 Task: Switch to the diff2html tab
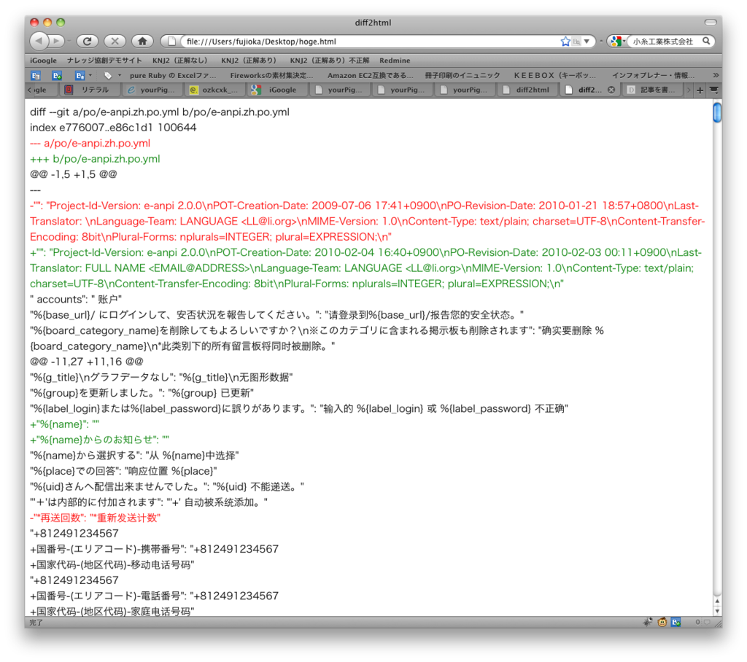point(527,90)
